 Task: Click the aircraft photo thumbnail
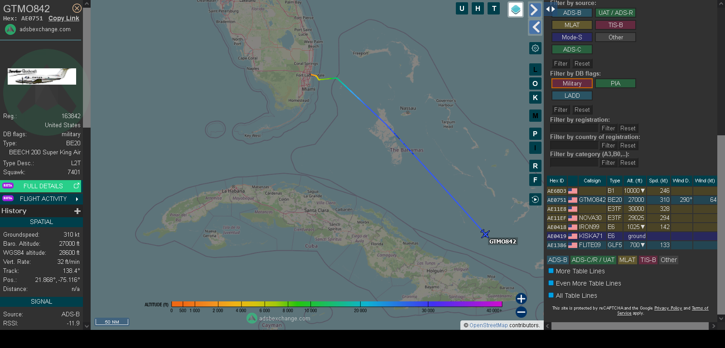click(42, 76)
